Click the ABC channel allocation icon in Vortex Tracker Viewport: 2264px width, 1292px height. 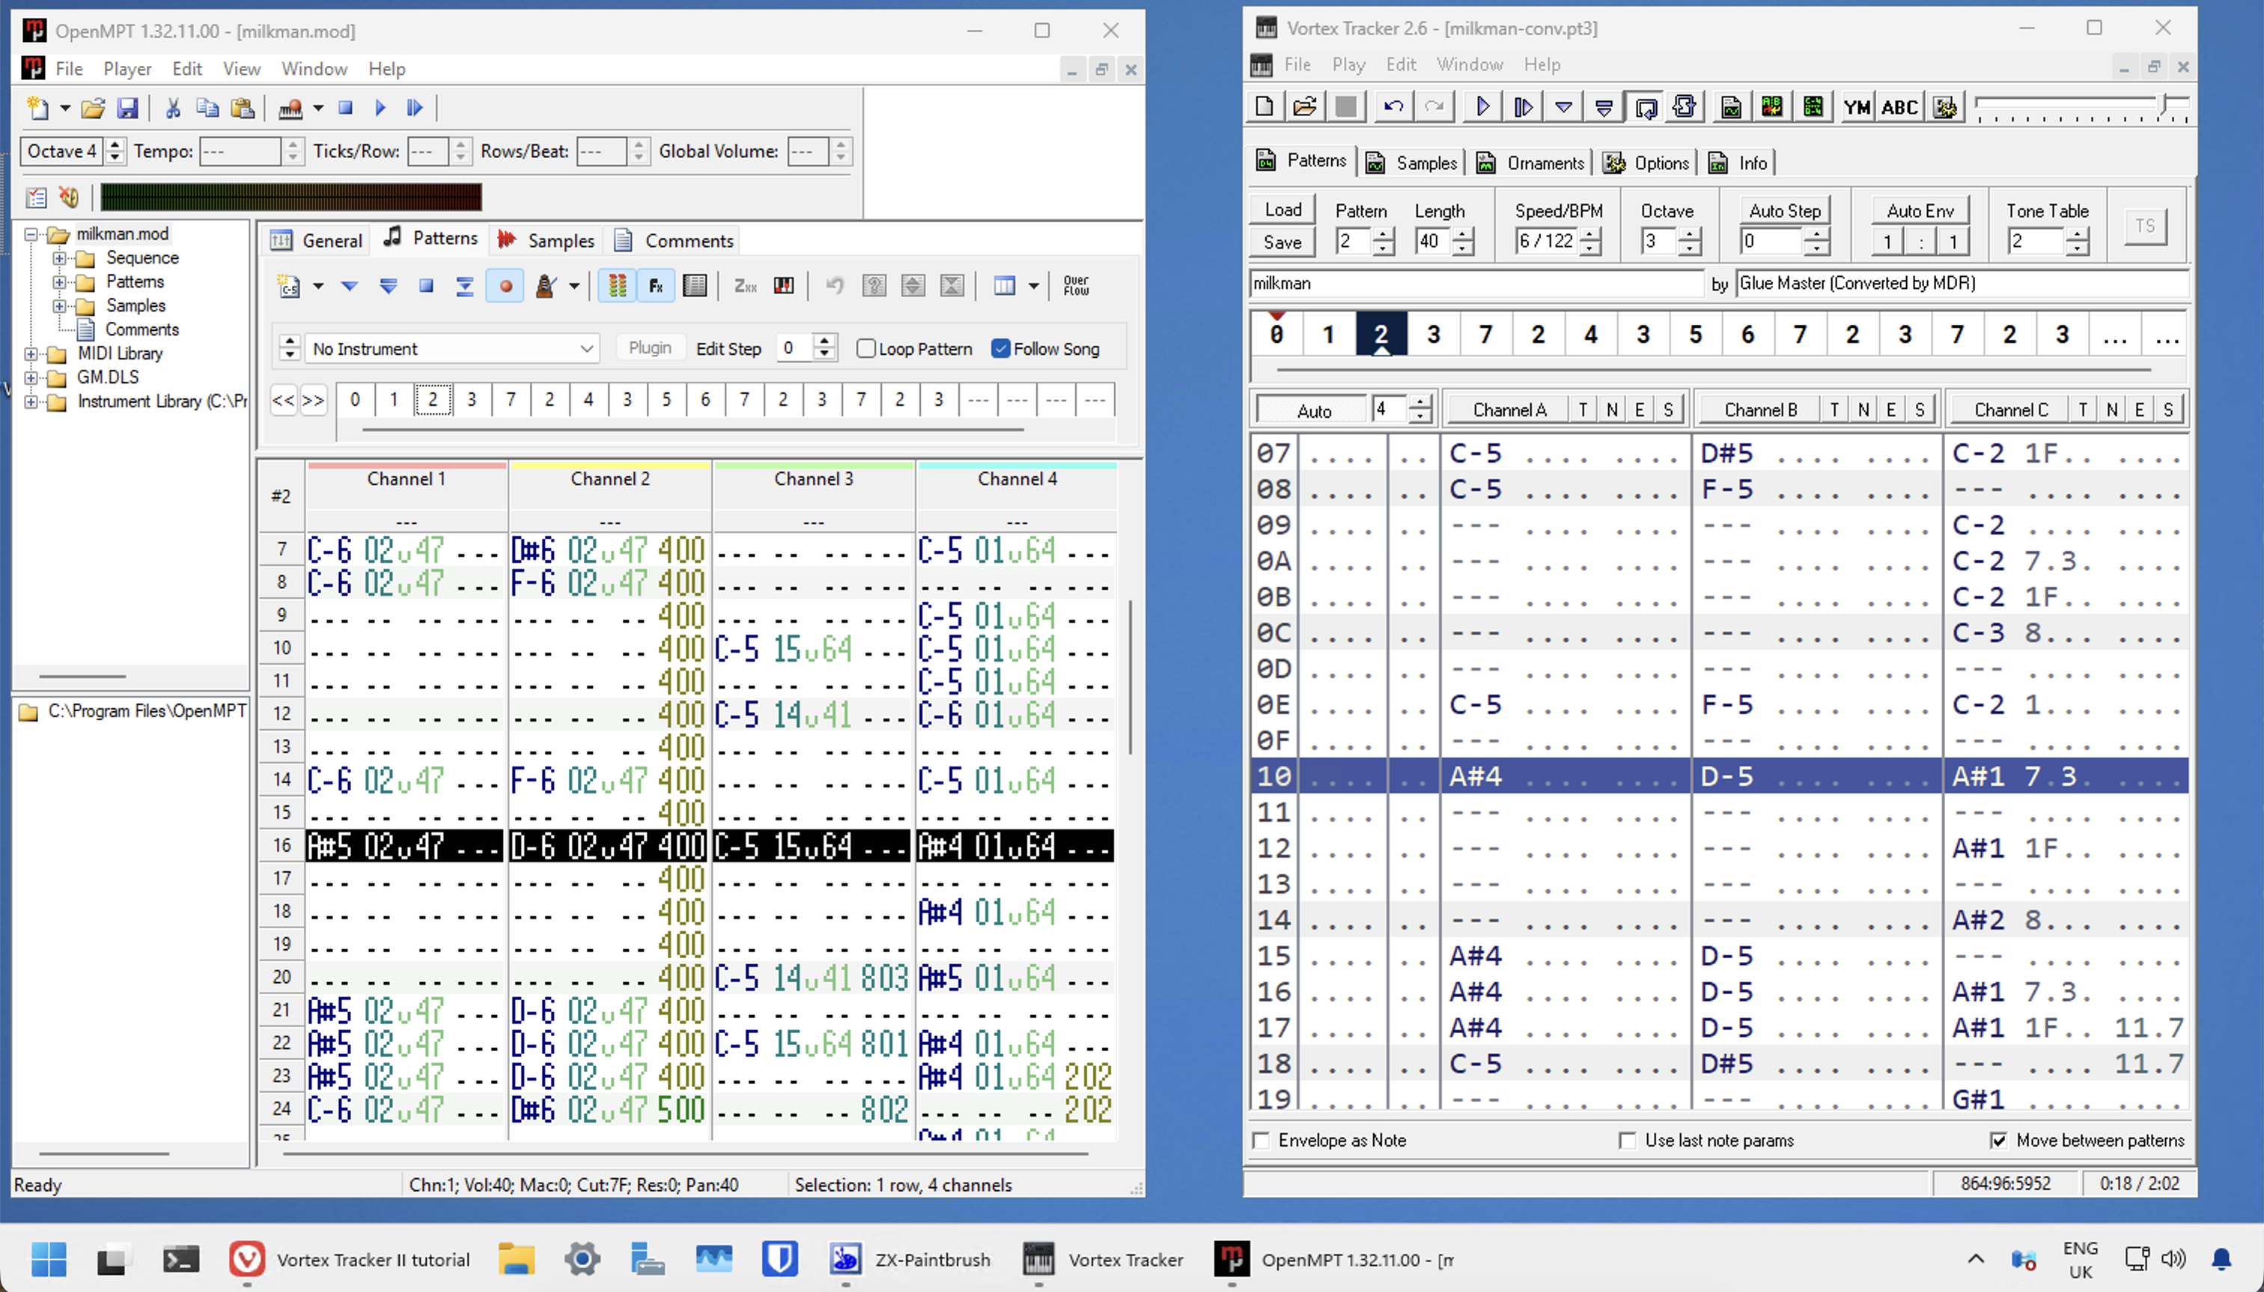1899,107
